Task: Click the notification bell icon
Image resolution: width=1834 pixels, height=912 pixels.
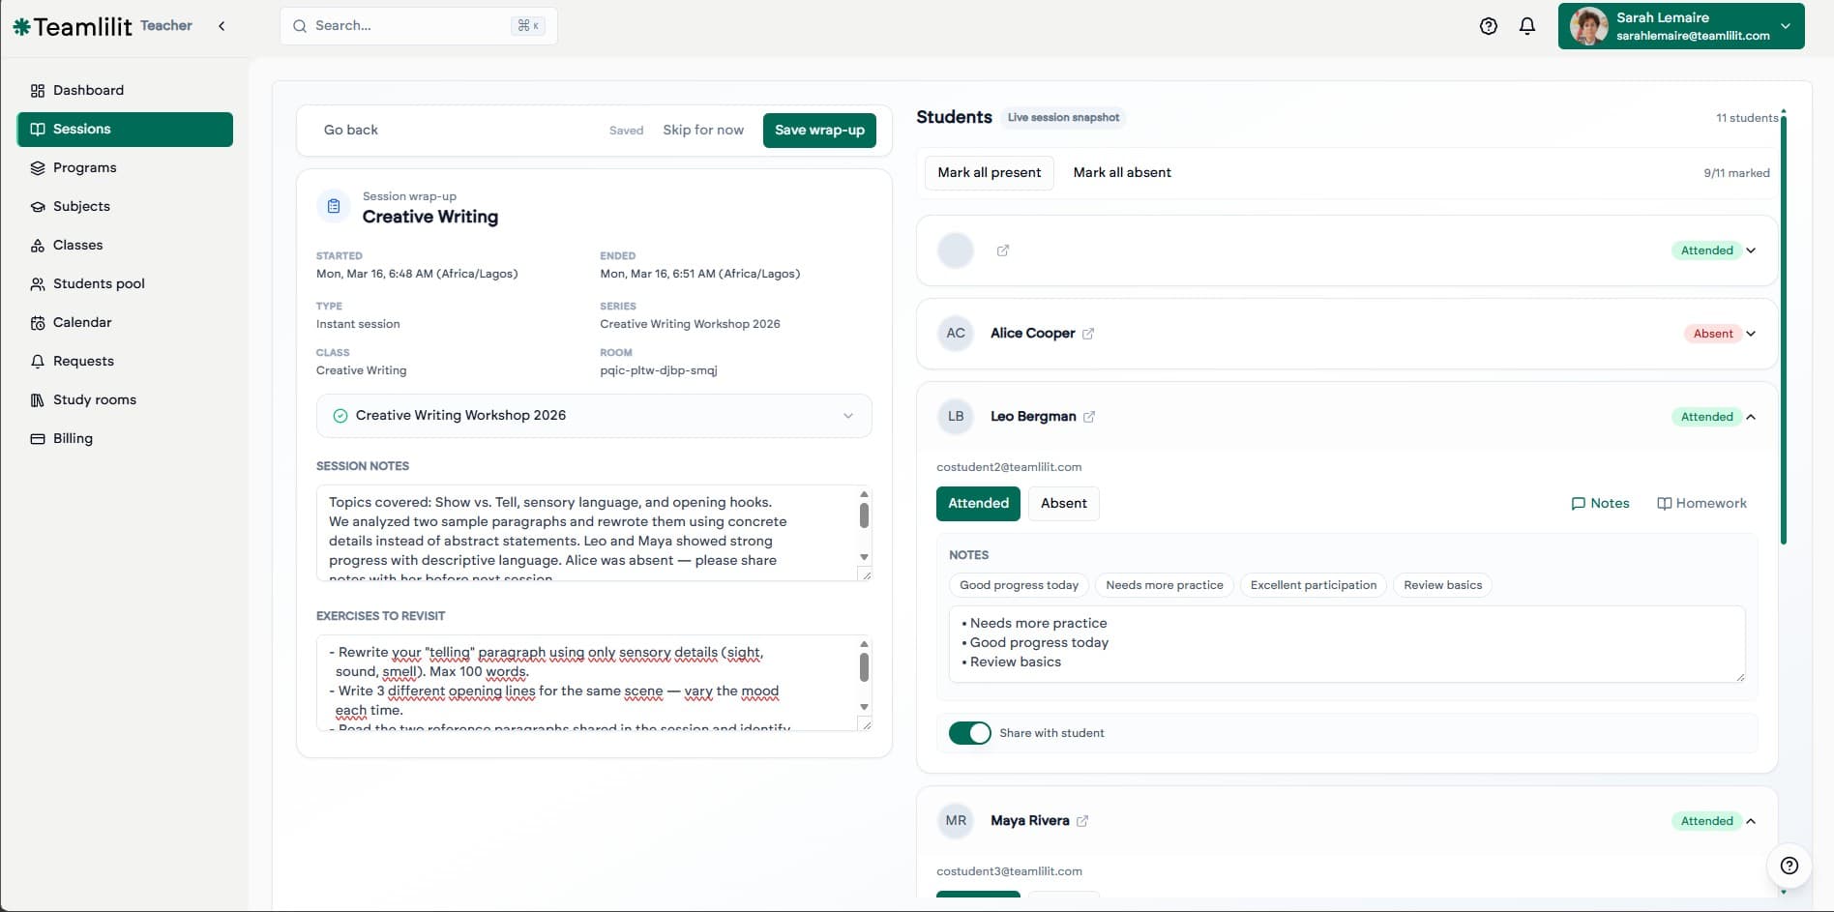Action: coord(1526,26)
